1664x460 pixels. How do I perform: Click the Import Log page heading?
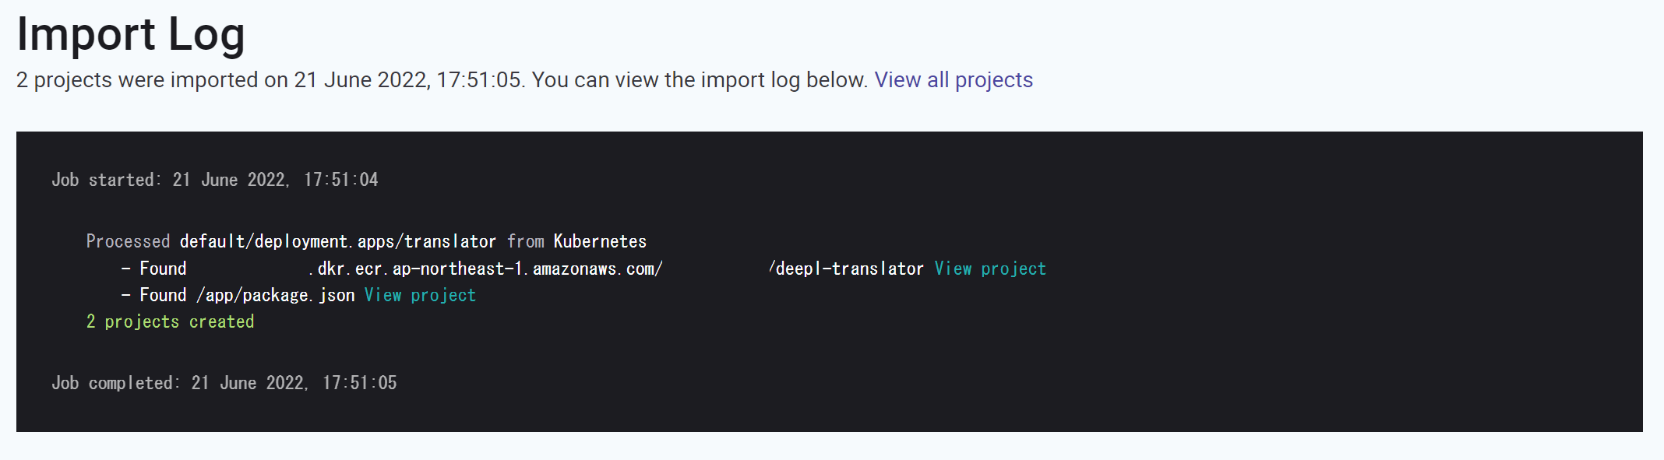click(x=131, y=34)
